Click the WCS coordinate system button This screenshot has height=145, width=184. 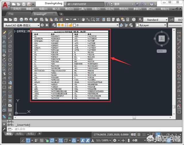click(162, 51)
